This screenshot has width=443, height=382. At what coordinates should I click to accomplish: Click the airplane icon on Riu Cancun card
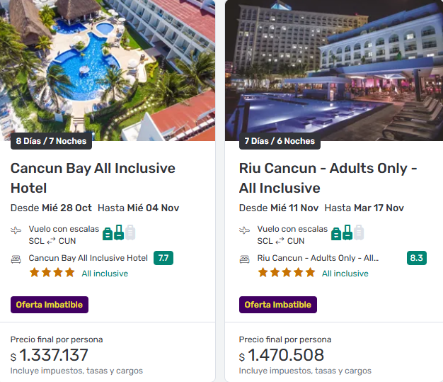245,231
